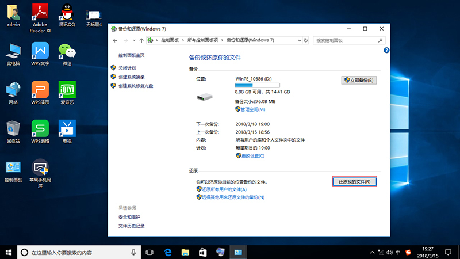Open the 控制面板 desktop icon

(x=13, y=171)
